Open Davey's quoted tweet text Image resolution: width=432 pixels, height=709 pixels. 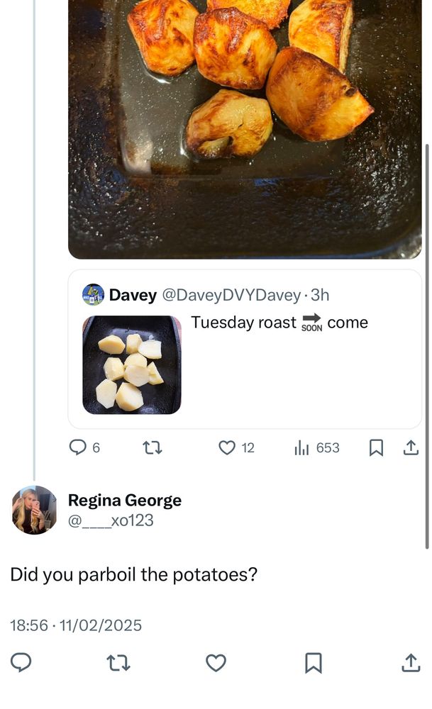pyautogui.click(x=279, y=323)
